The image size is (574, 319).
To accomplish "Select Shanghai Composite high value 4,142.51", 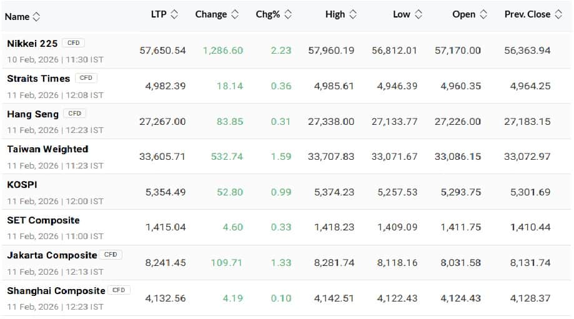I will click(x=334, y=298).
